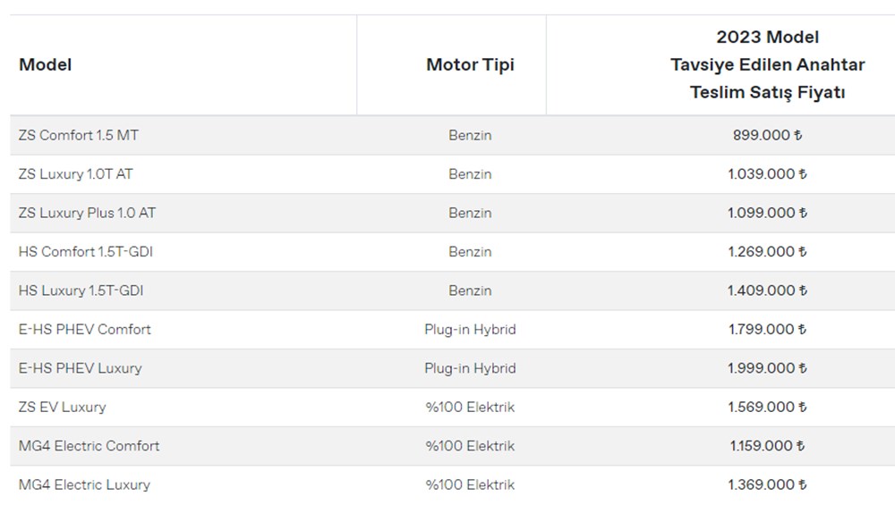
Task: Click E-HS PHEV Luxury model name
Action: tap(80, 367)
